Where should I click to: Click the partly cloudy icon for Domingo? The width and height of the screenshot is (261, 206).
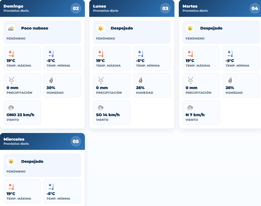11,28
